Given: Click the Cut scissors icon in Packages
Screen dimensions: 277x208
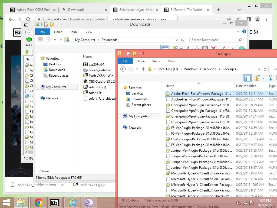Looking at the screenshot, I should point(270,78).
